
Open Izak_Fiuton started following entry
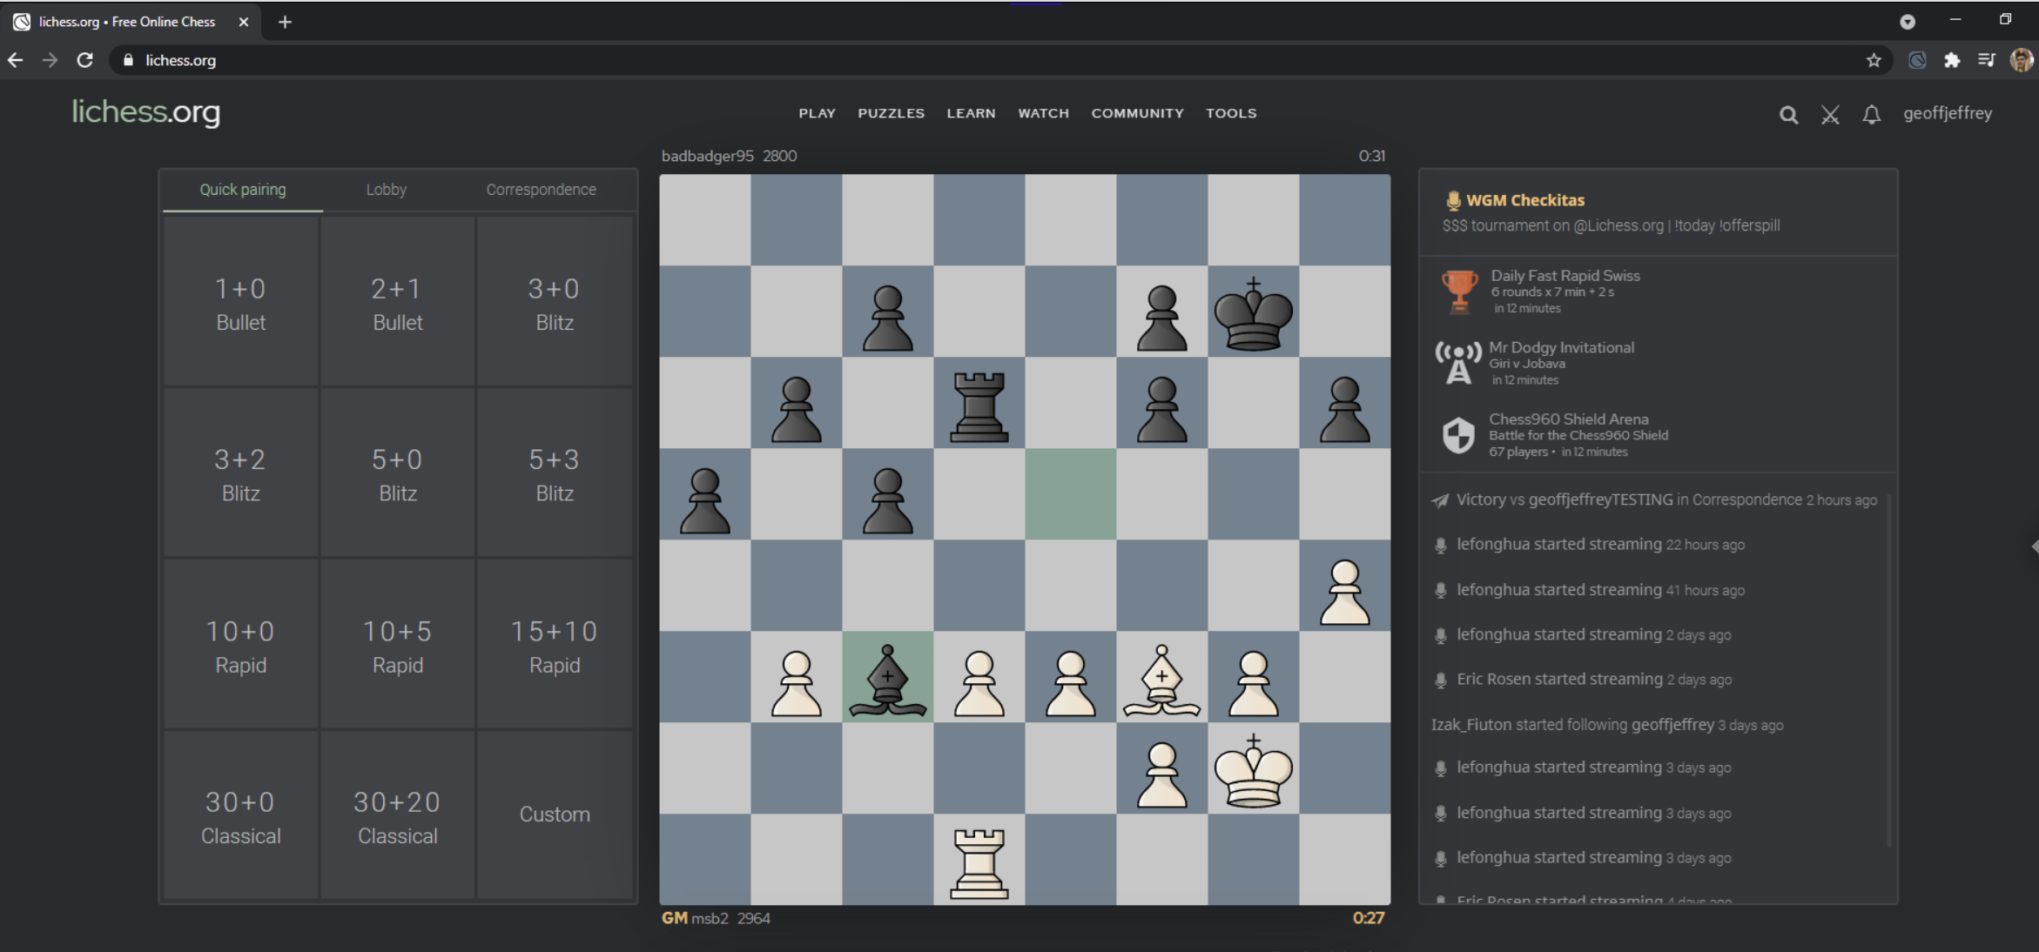(x=1606, y=725)
